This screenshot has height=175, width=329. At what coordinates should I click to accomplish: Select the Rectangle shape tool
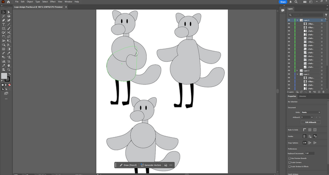tap(4, 28)
